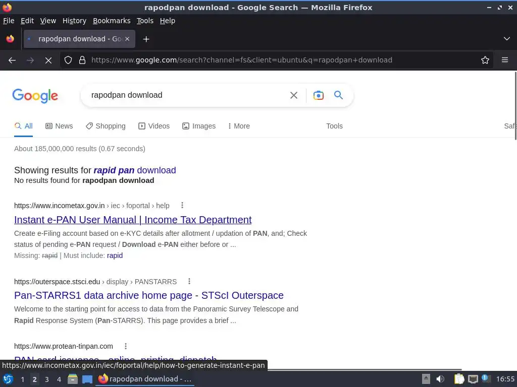Open file manager from taskbar
This screenshot has height=387, width=517.
(x=73, y=379)
